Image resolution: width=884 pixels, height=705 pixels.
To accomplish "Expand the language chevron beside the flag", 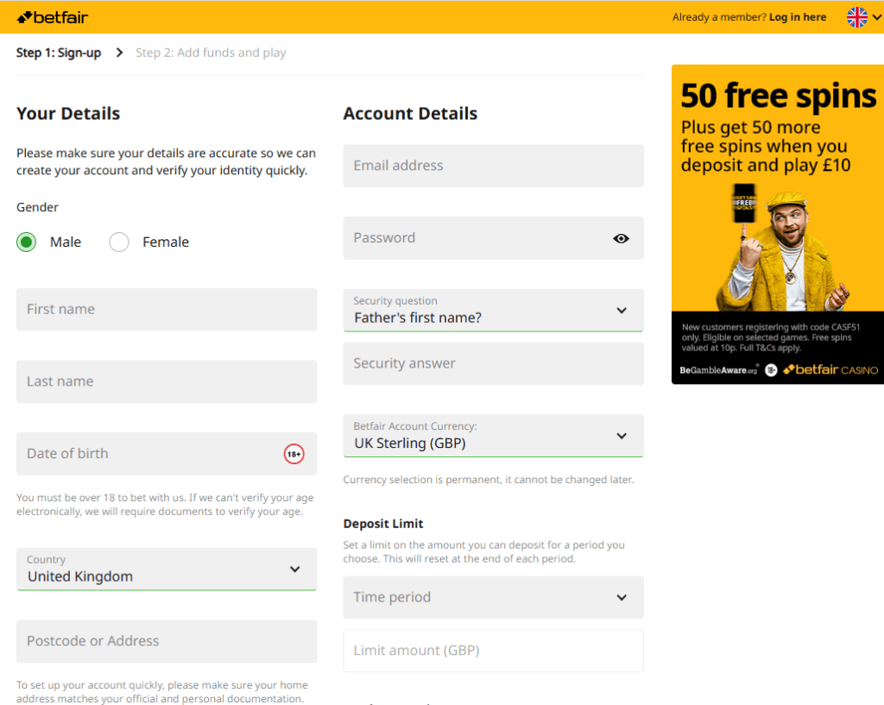I will [877, 17].
